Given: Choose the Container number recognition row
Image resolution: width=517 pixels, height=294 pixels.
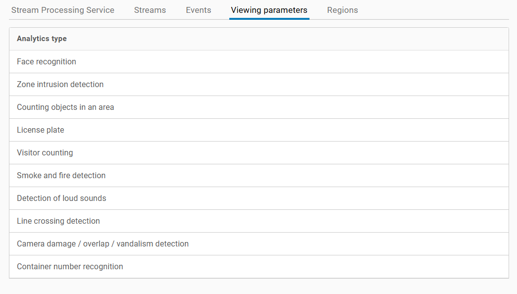Looking at the screenshot, I should [70, 267].
